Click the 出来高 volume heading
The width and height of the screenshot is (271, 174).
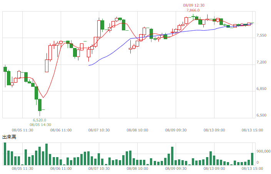point(9,137)
